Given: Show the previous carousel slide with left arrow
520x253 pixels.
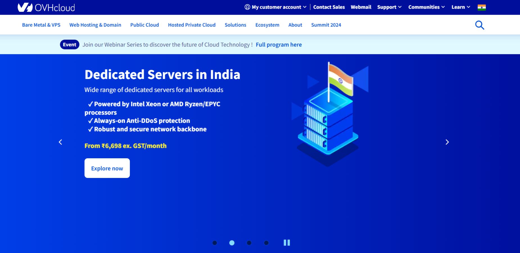Looking at the screenshot, I should coord(60,142).
